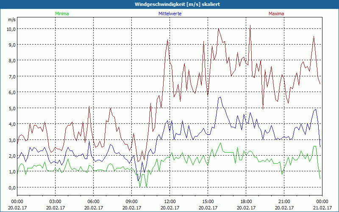The width and height of the screenshot is (339, 212).
Task: Select the 15:00 time axis label
Action: click(x=208, y=201)
